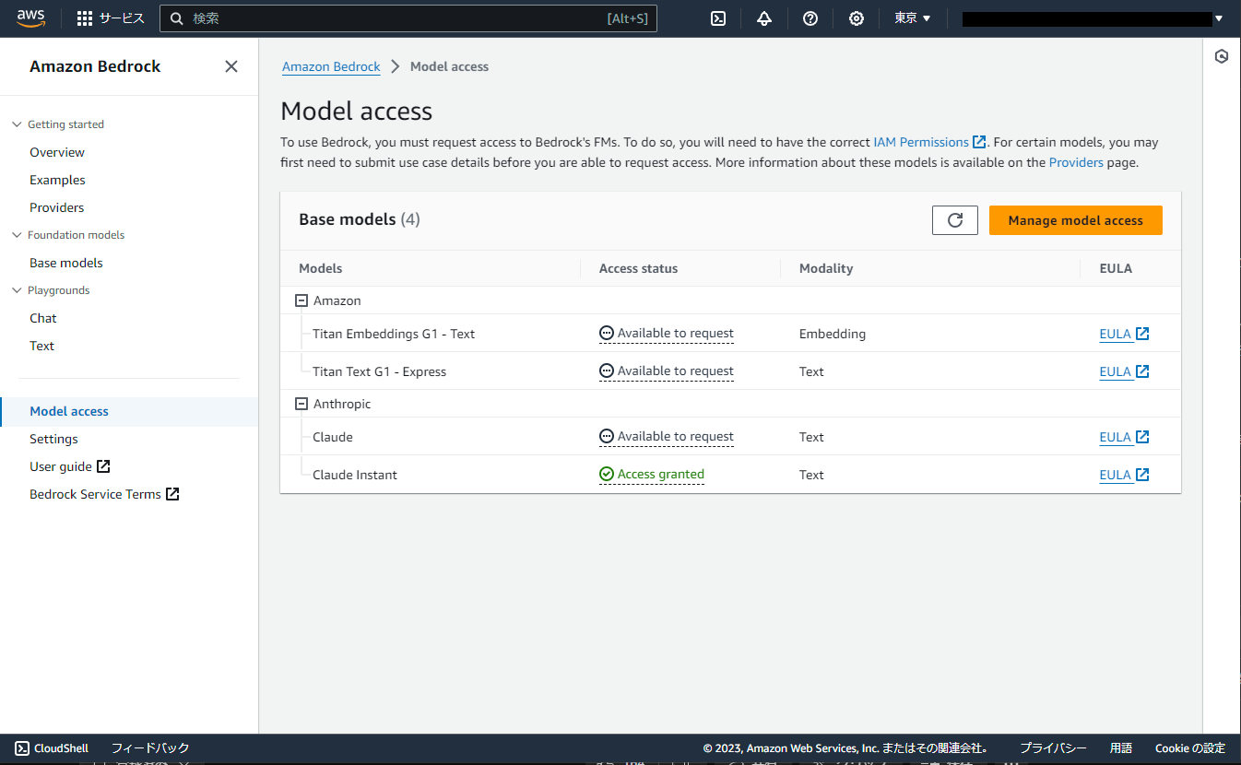Image resolution: width=1241 pixels, height=765 pixels.
Task: Open the EULA link for Claude
Action: pos(1115,437)
